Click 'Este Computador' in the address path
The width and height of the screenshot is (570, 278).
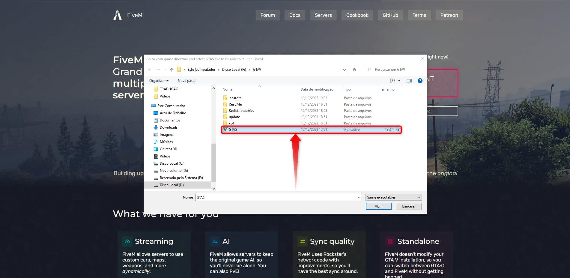pyautogui.click(x=201, y=70)
